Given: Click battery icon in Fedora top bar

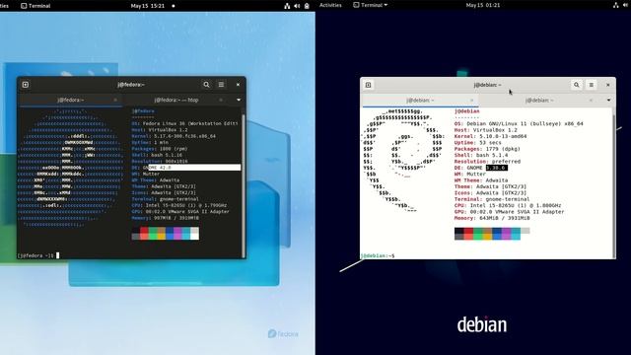Looking at the screenshot, I should pyautogui.click(x=307, y=6).
